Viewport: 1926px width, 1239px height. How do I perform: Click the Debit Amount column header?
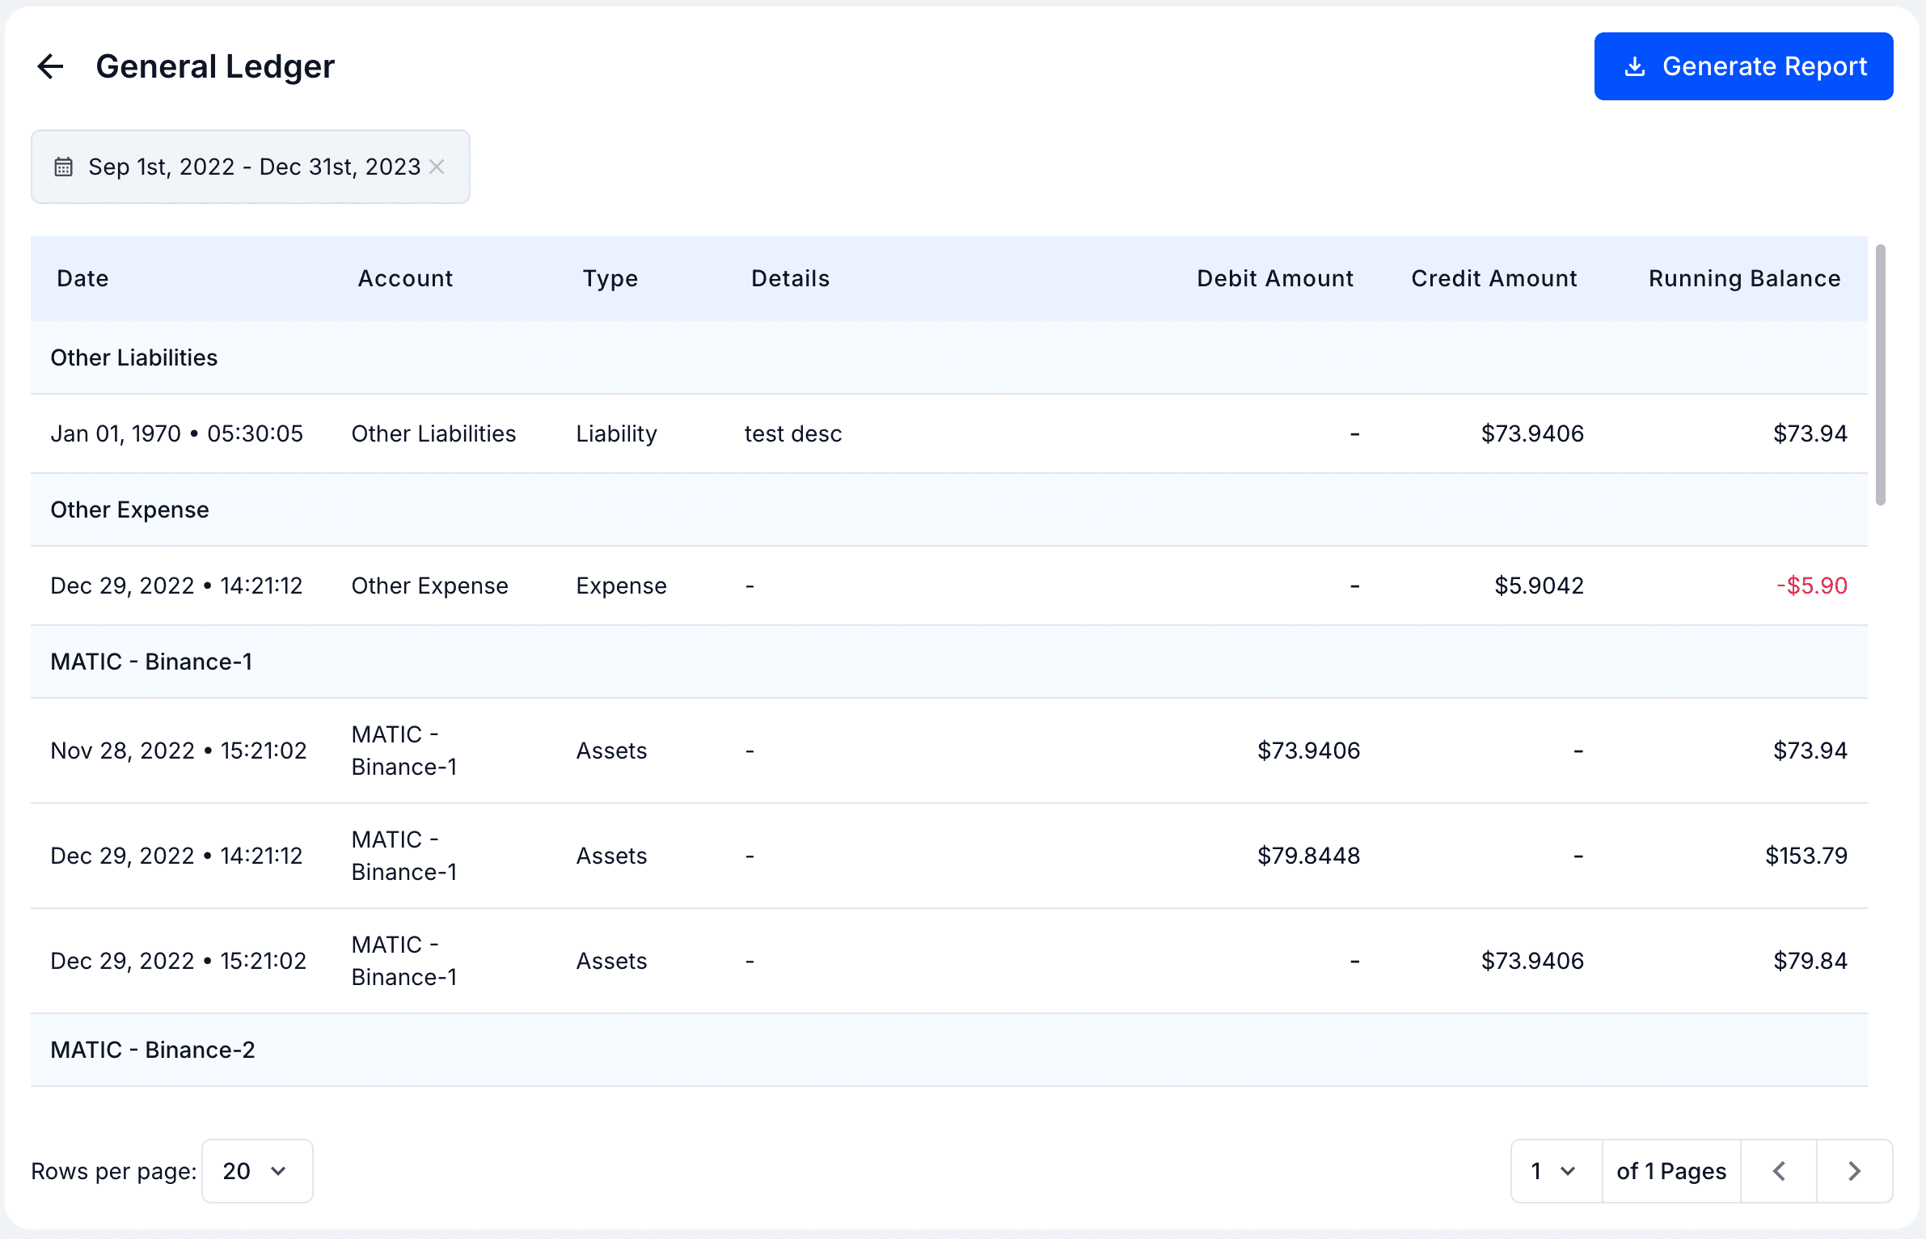pyautogui.click(x=1274, y=278)
